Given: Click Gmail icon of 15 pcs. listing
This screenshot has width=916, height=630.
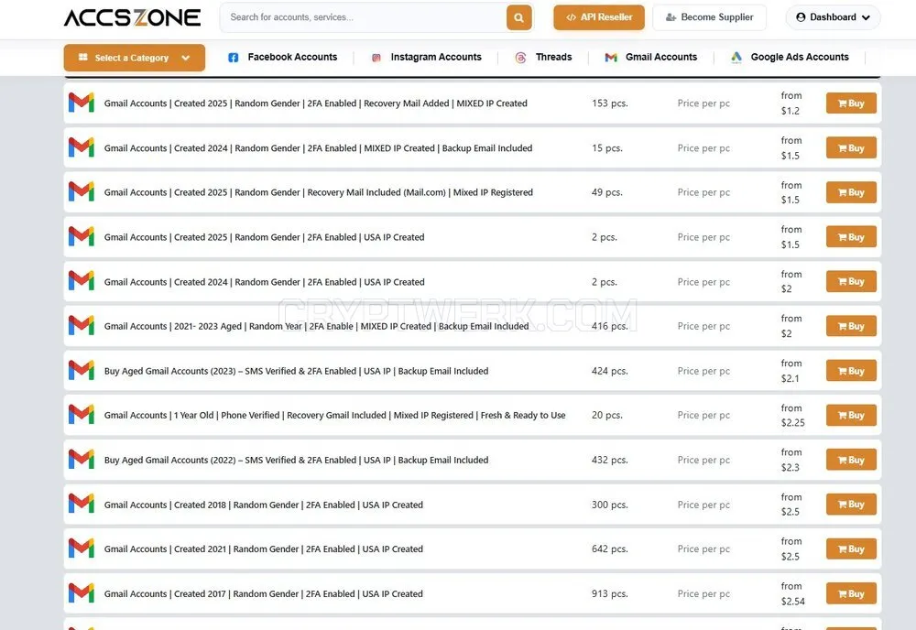Looking at the screenshot, I should [82, 147].
